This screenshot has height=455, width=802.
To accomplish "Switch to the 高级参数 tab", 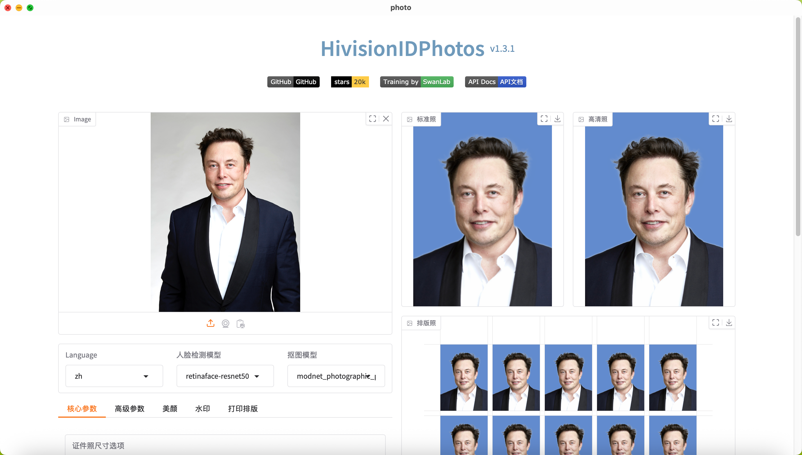I will coord(129,408).
